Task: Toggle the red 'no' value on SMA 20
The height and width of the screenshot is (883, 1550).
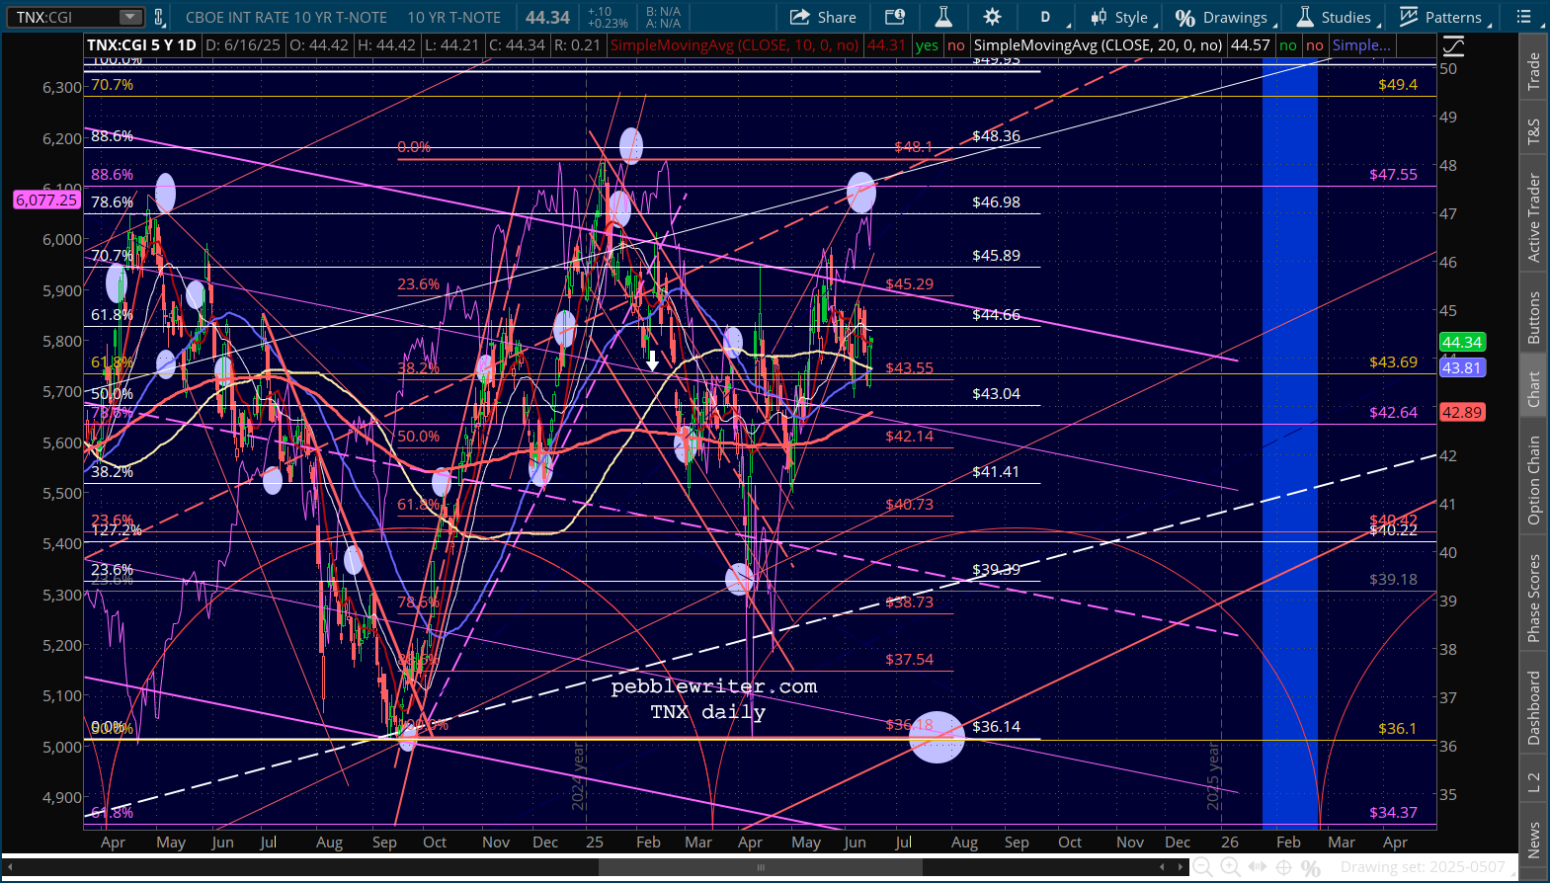Action: (x=1314, y=45)
